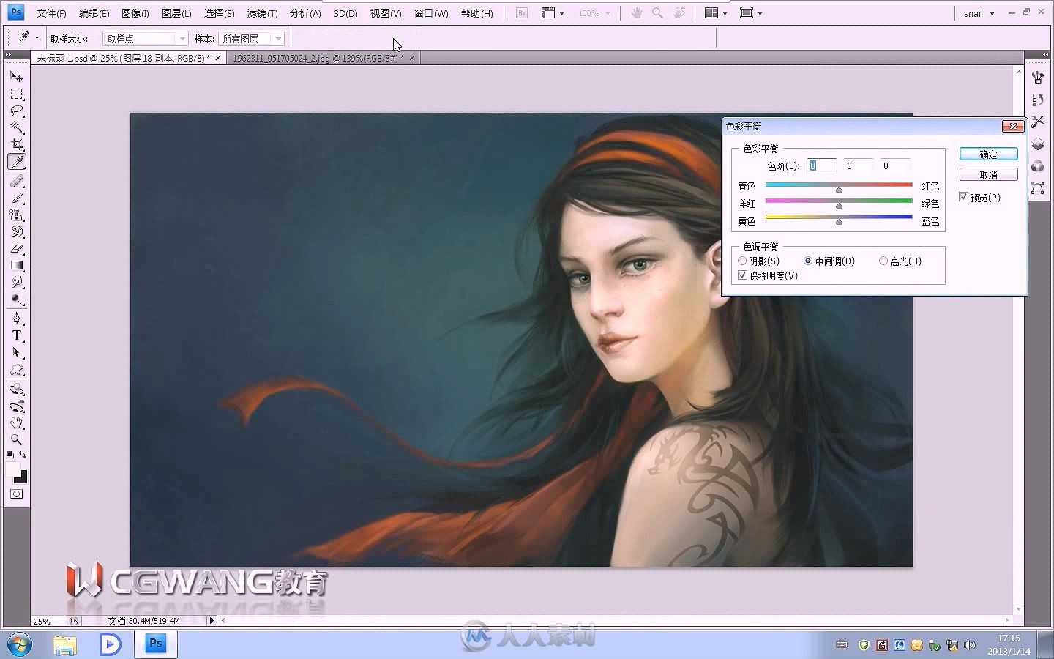Open the 图层(L) menu
The width and height of the screenshot is (1054, 659).
pos(176,13)
